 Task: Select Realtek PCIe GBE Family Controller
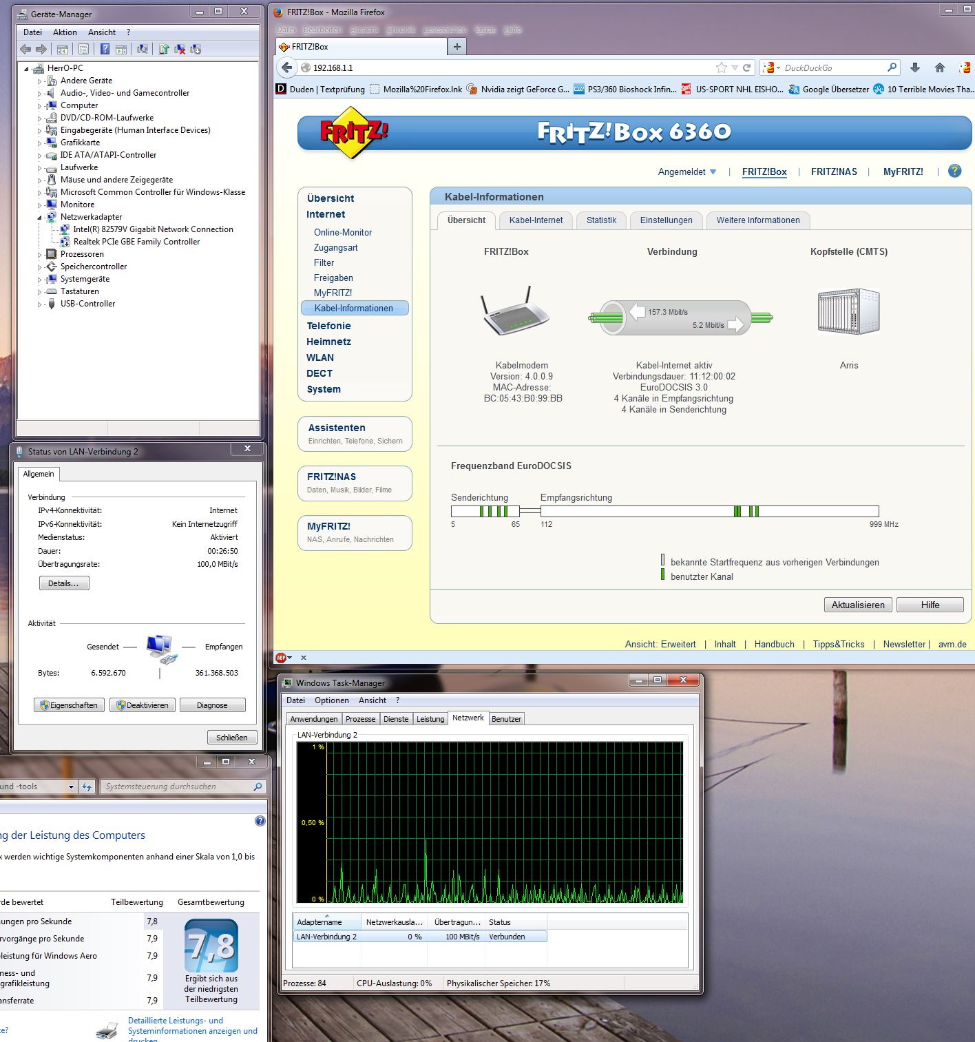[x=136, y=242]
